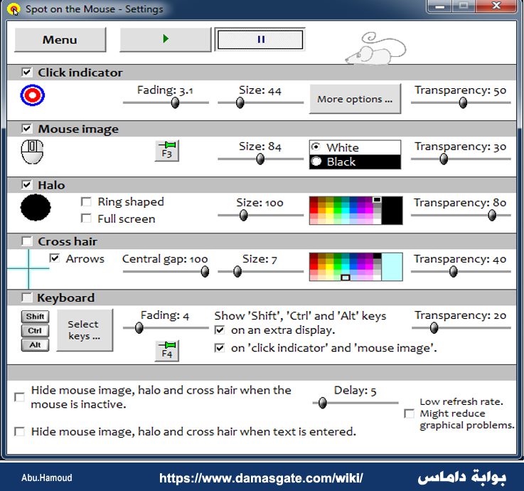Click the Shift key icon
The image size is (524, 491).
pyautogui.click(x=35, y=317)
